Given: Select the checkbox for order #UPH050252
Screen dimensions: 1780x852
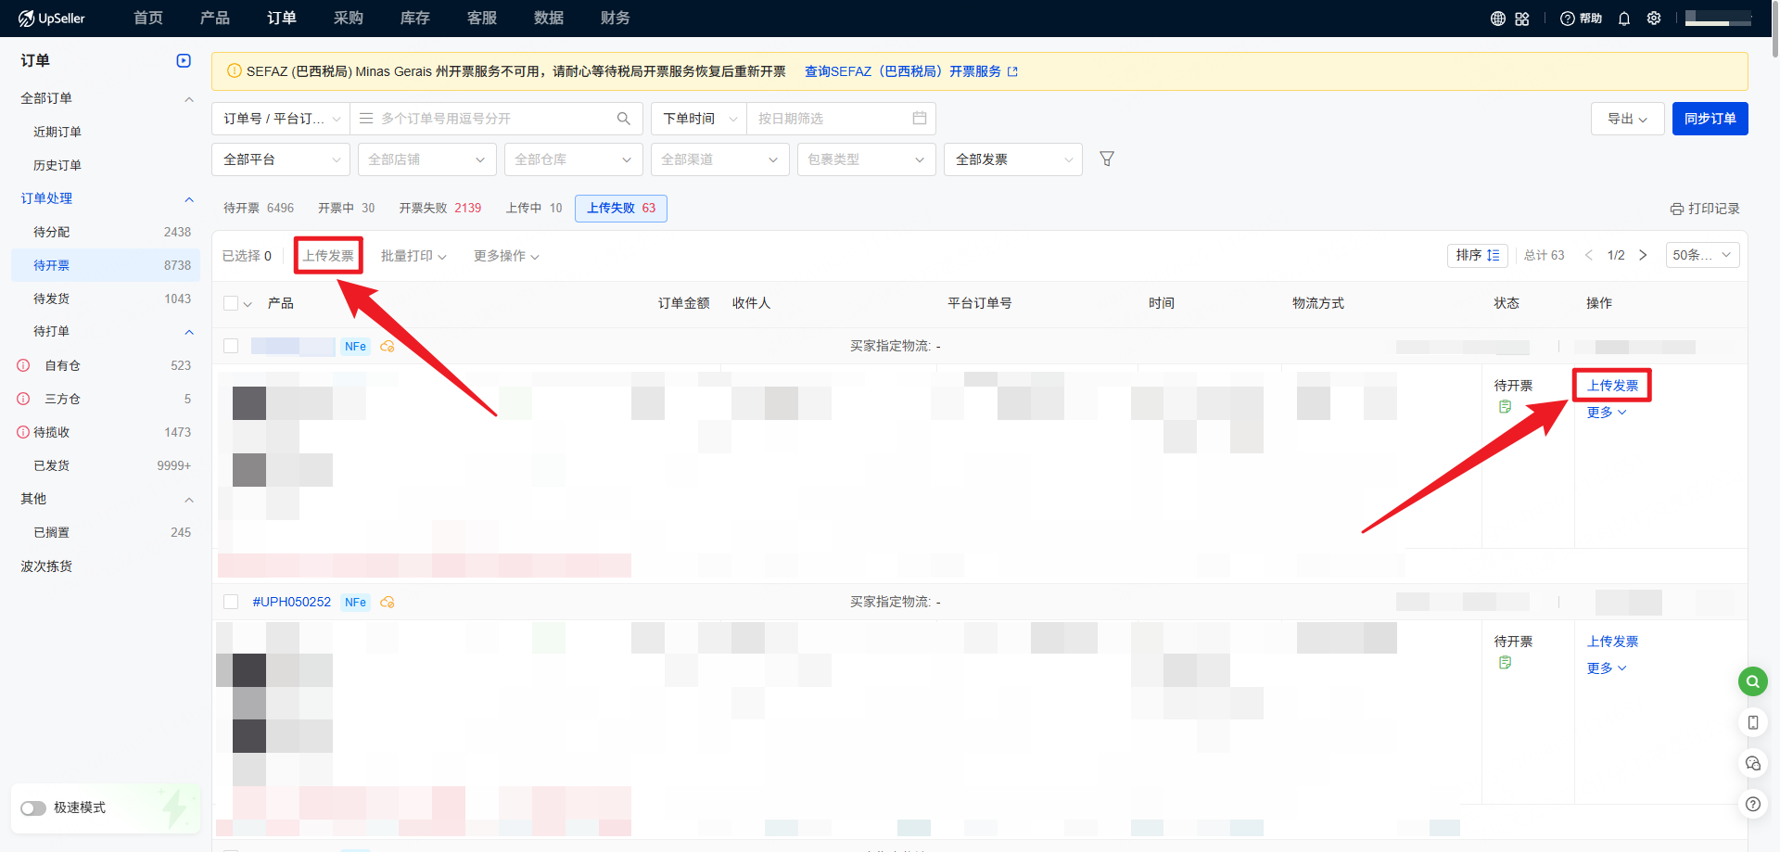Looking at the screenshot, I should pos(231,601).
